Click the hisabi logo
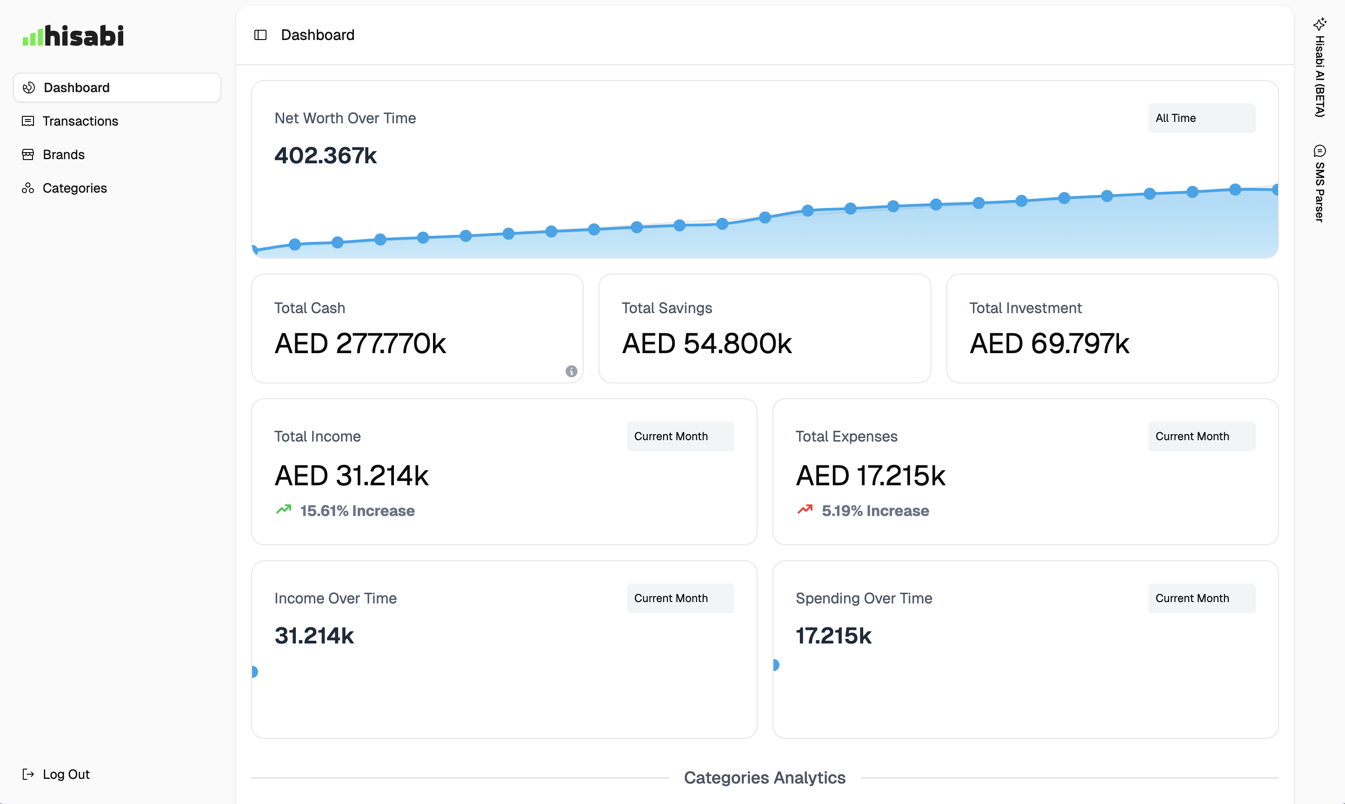This screenshot has height=804, width=1345. (73, 36)
